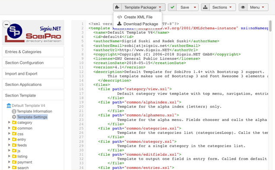Open Section Applications sidebar item

tap(33, 85)
